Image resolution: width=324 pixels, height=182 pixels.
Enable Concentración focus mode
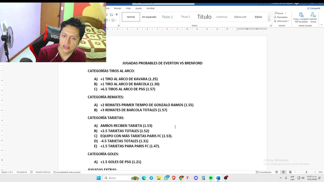[264, 172]
